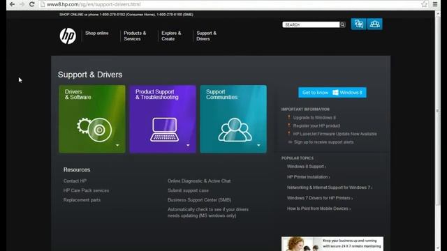Screen dimensions: 447x251
Task: Click the gear and disc drivers icon
Action: (x=94, y=130)
